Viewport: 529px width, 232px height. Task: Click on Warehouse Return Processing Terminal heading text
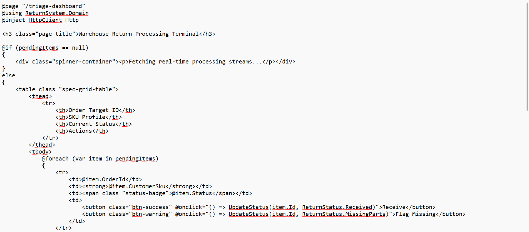[x=139, y=34]
